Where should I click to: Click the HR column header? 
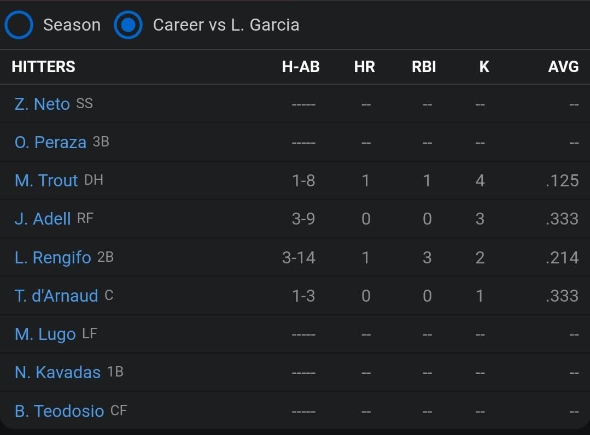[365, 67]
